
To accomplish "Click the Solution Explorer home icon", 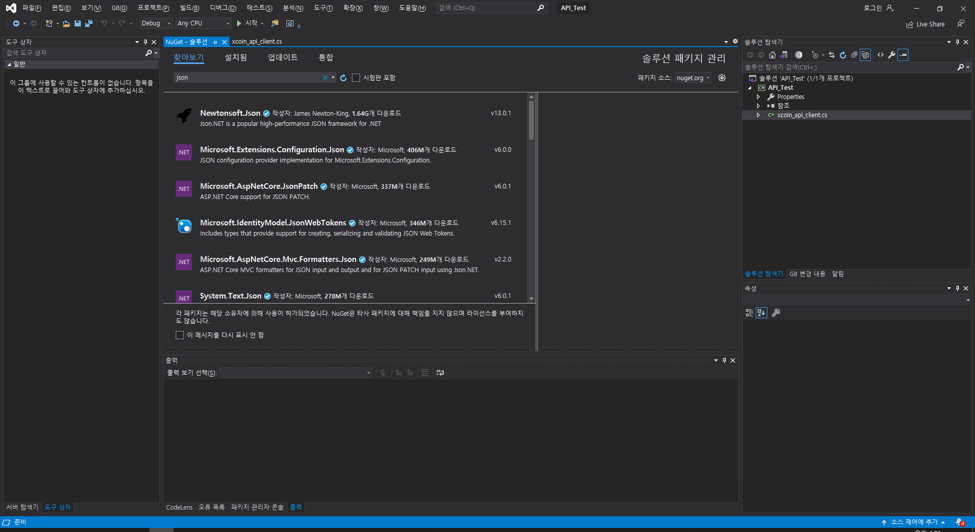I will 772,55.
